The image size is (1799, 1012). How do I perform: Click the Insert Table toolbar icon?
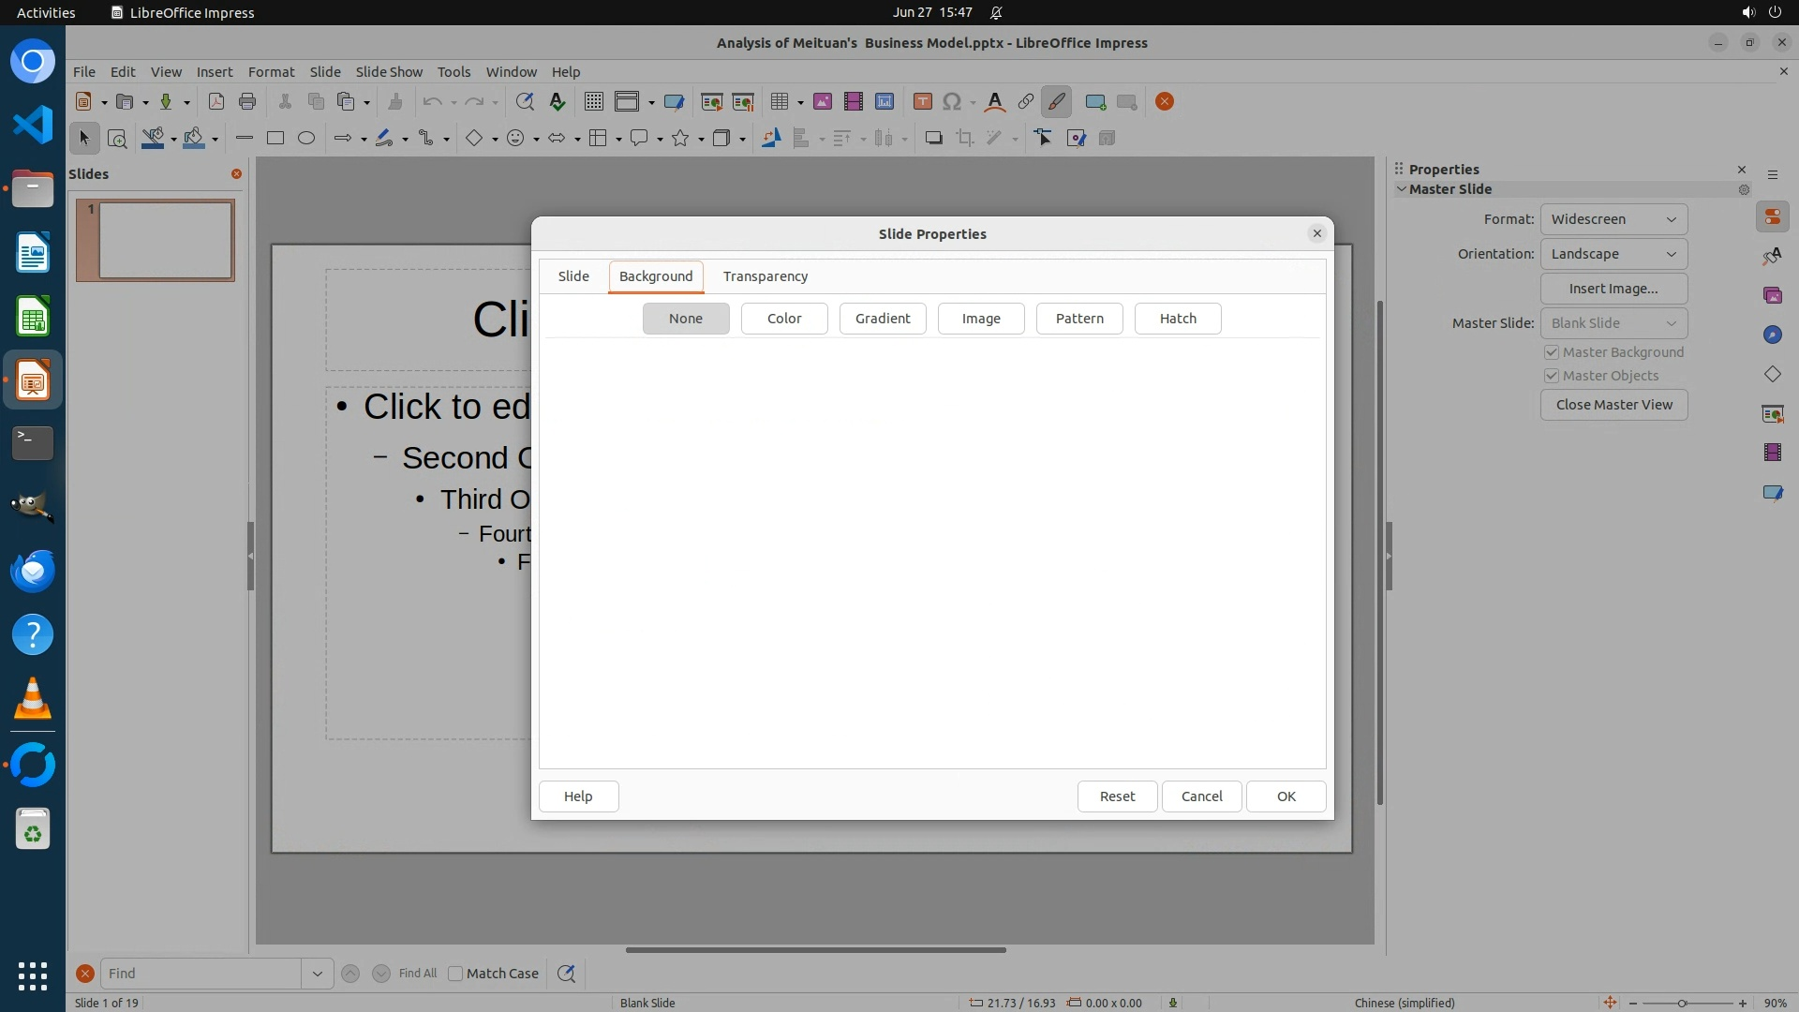click(x=779, y=102)
